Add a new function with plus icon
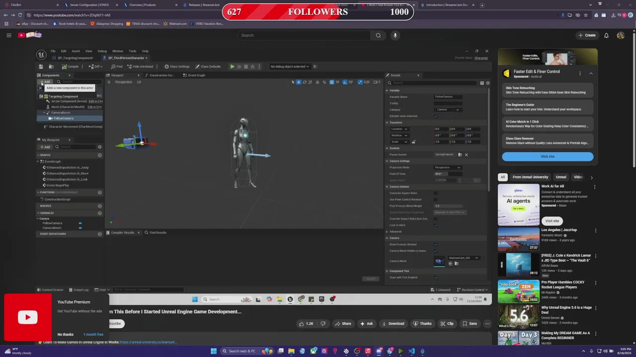Viewport: 636px width, 357px height. pos(99,192)
